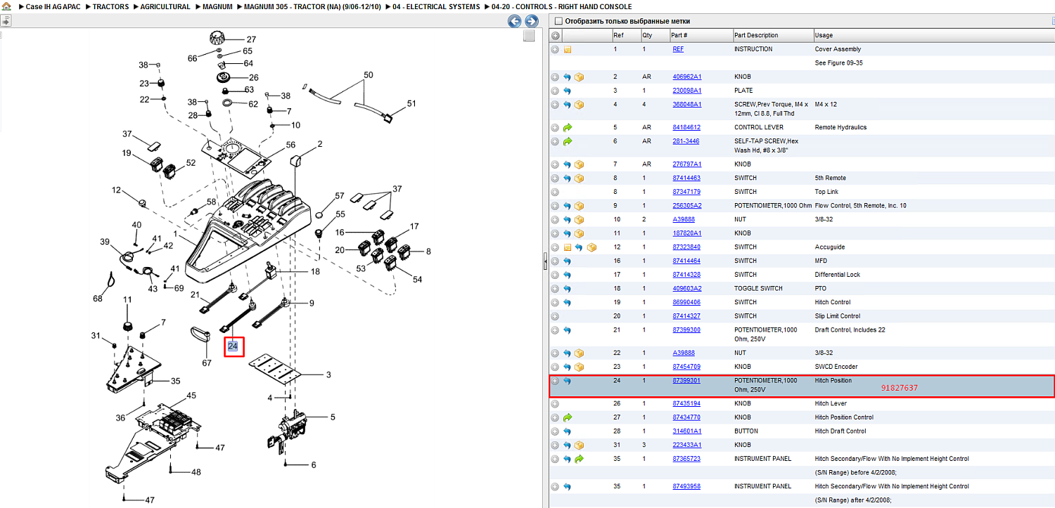Expand the REF INSTRUCTION row

pos(555,50)
